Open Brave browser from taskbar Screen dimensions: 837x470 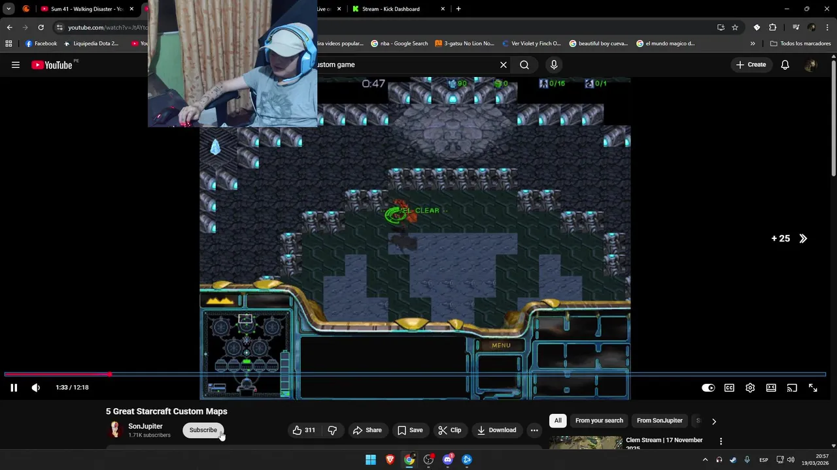tap(390, 460)
